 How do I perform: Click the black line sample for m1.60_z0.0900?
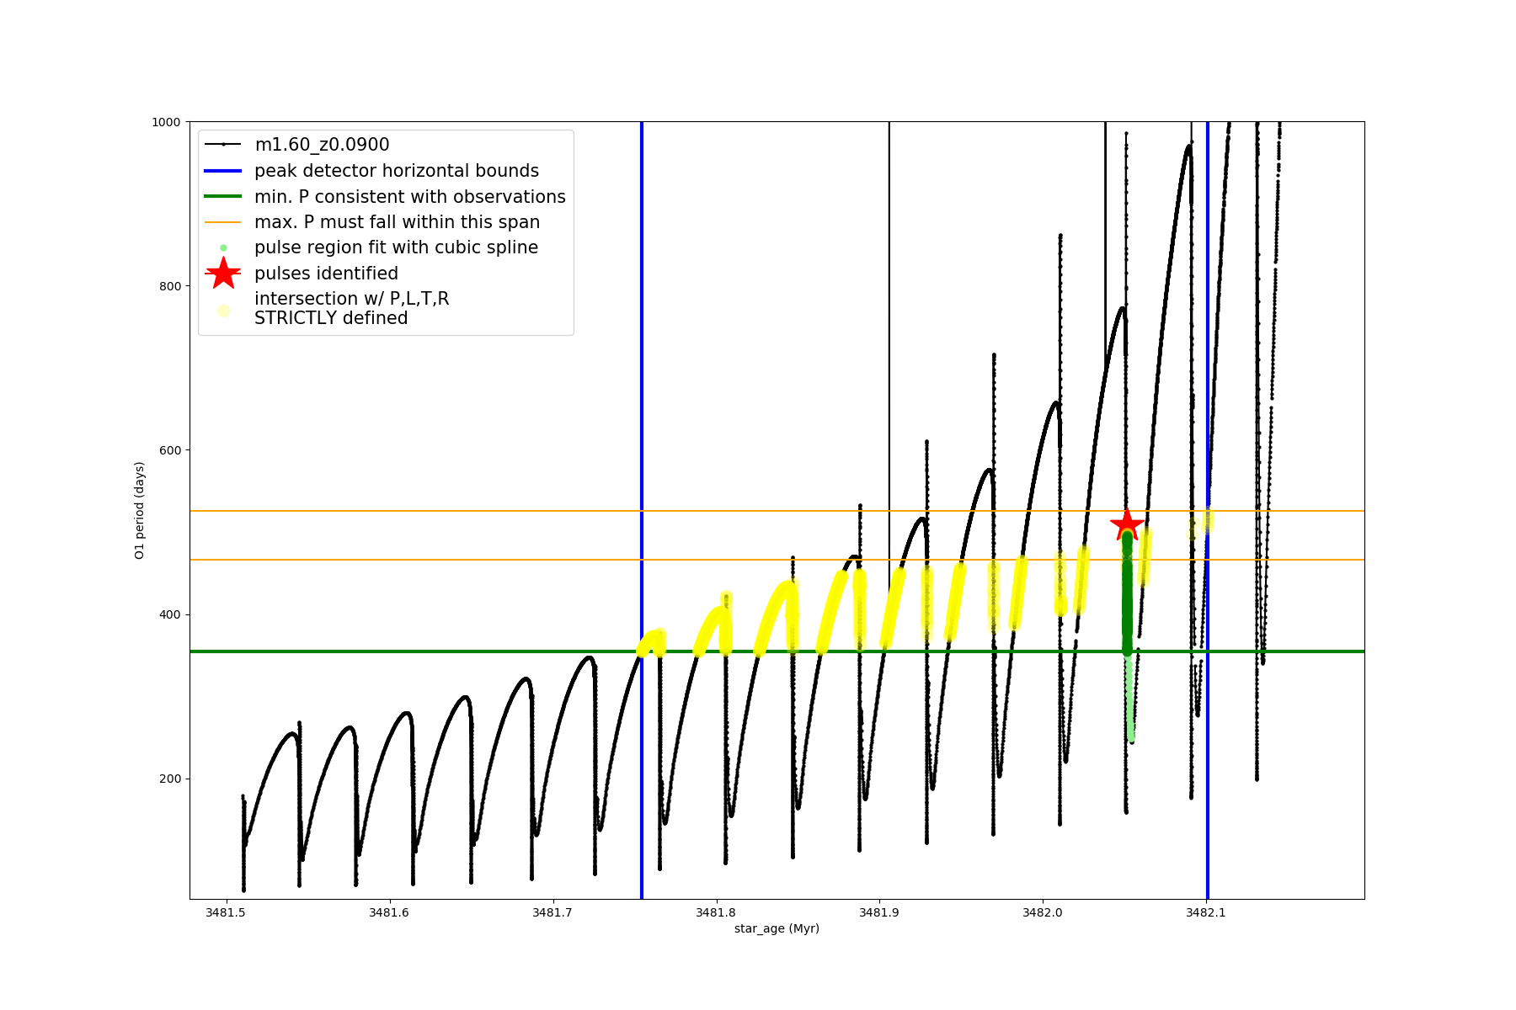(x=223, y=145)
